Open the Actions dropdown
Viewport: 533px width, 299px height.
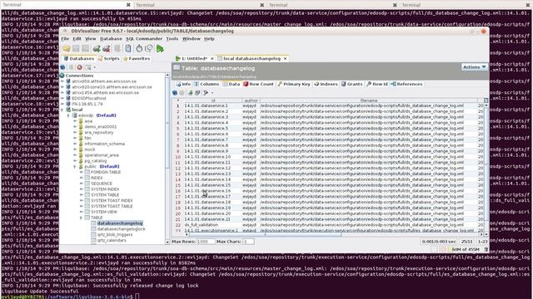pos(474,67)
